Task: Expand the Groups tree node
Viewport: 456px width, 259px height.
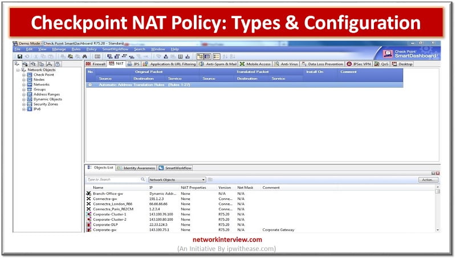Action: (x=24, y=90)
